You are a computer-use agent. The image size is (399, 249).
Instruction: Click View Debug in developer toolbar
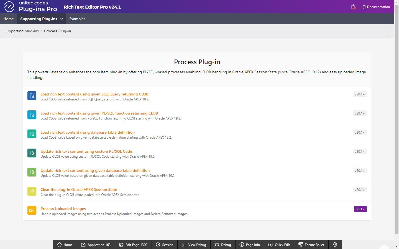194,245
